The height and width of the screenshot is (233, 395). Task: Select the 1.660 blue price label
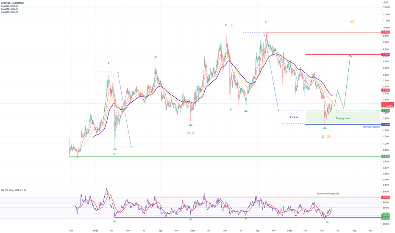(386, 125)
